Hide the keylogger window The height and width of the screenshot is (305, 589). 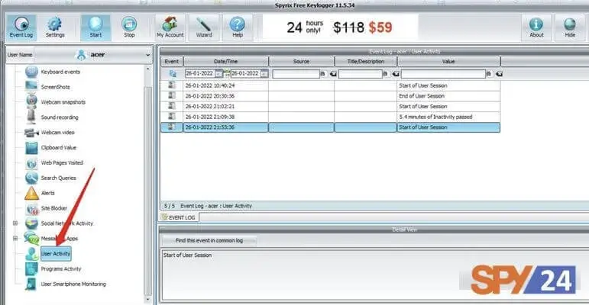click(570, 27)
